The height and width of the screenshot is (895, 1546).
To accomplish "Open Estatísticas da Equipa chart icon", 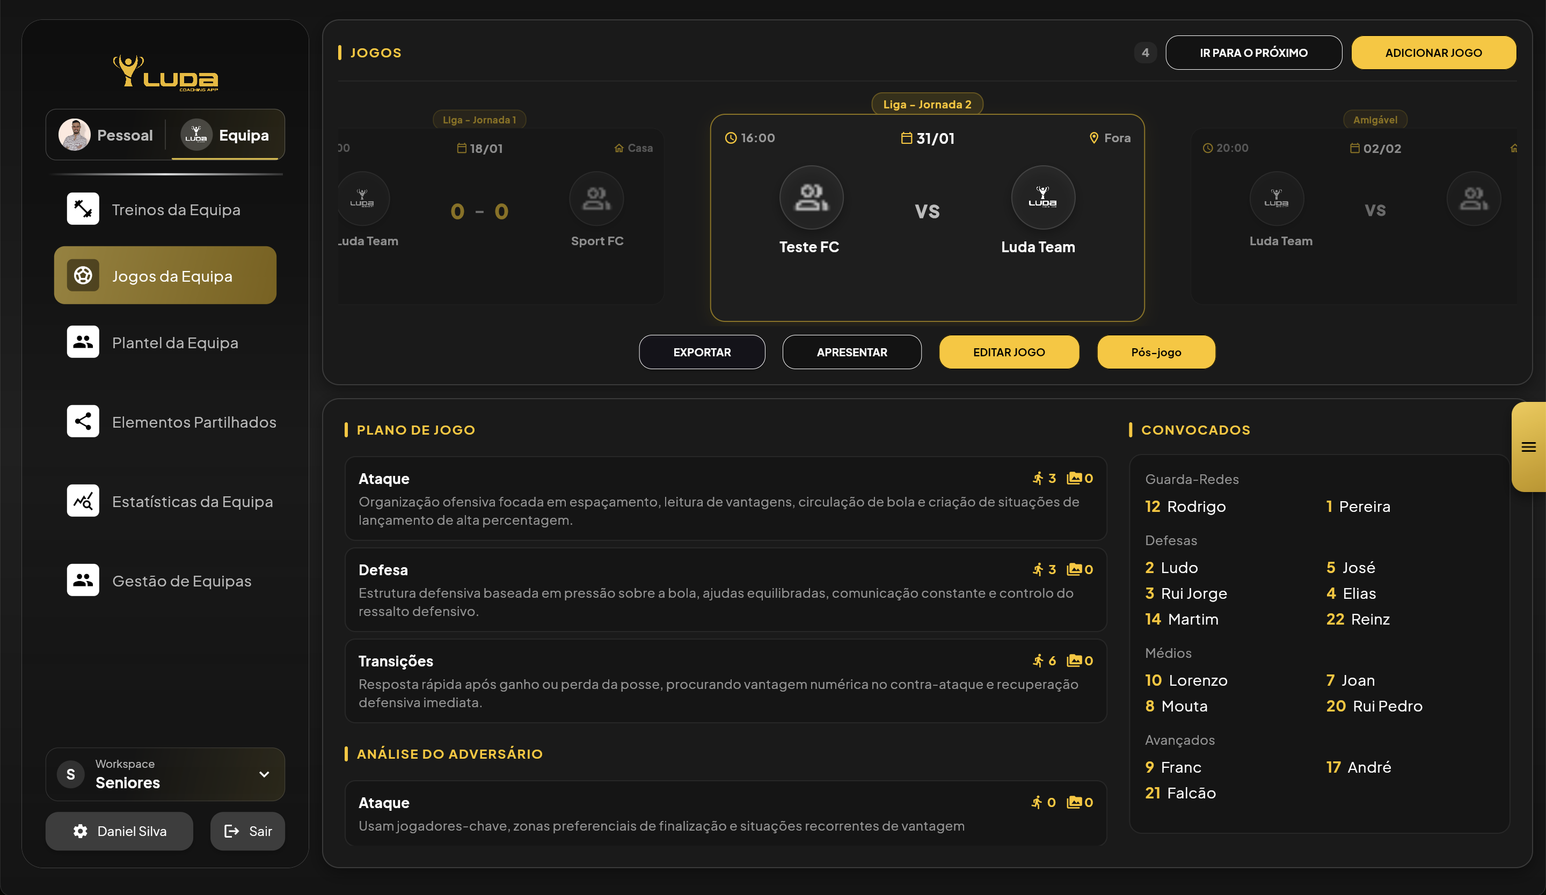I will (83, 500).
